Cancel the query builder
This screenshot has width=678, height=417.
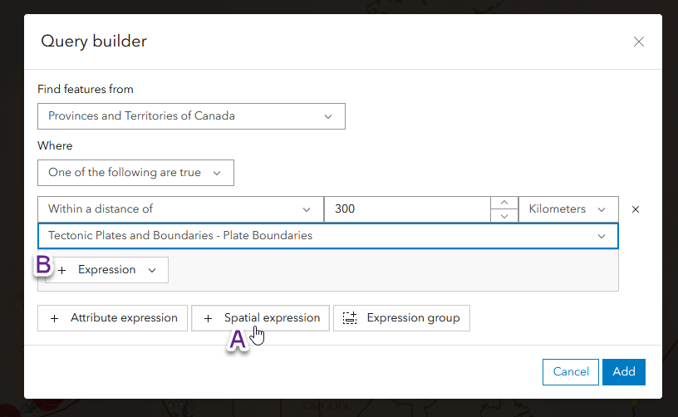click(570, 372)
